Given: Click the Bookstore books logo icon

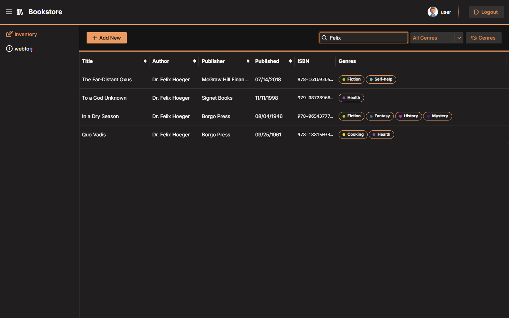Looking at the screenshot, I should (20, 12).
